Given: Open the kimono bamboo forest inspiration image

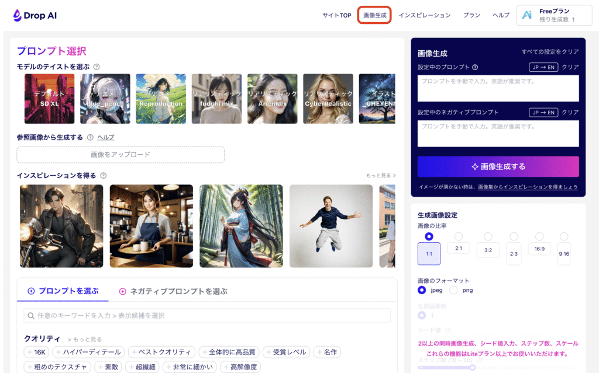Looking at the screenshot, I should coord(241,226).
